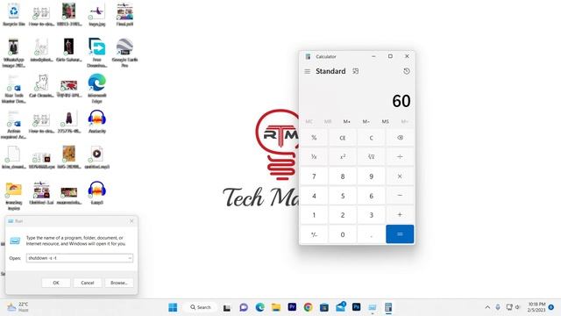Screen dimensions: 561x316
Task: Open File Explorer from the taskbar
Action: (x=276, y=307)
